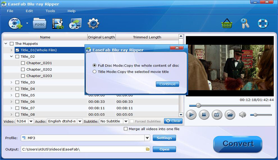278x160 pixels.
Task: Expand the Title_01(Whole Film) node
Action: pos(11,50)
